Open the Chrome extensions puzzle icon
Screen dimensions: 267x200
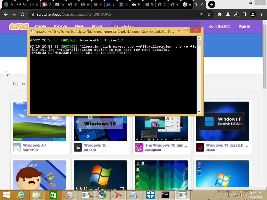pos(219,15)
